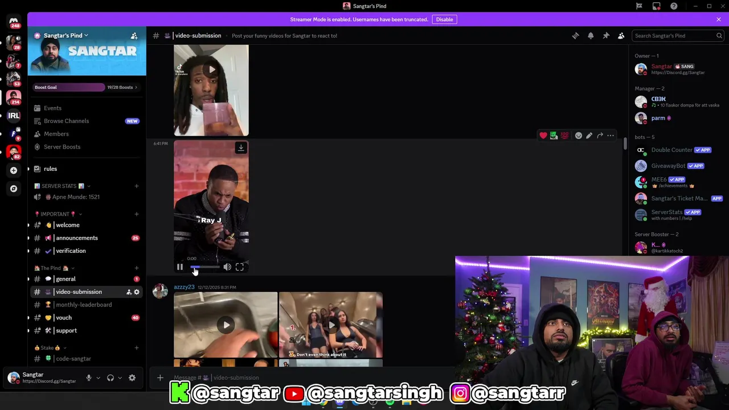This screenshot has width=729, height=410.
Task: Go to the rules channel
Action: pos(87,169)
